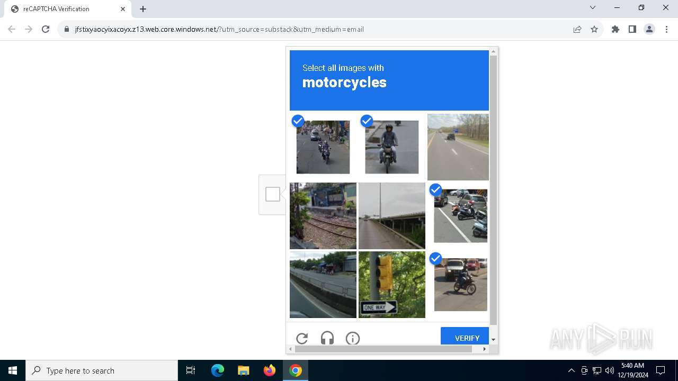Click the address bar URL
The width and height of the screenshot is (678, 381).
(219, 29)
